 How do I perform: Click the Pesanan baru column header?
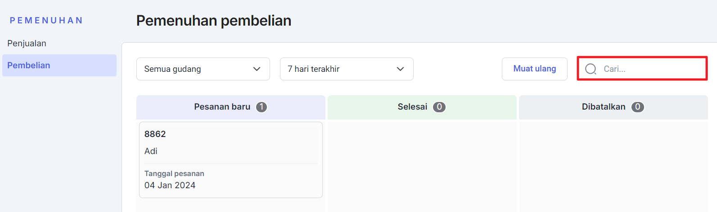[231, 107]
